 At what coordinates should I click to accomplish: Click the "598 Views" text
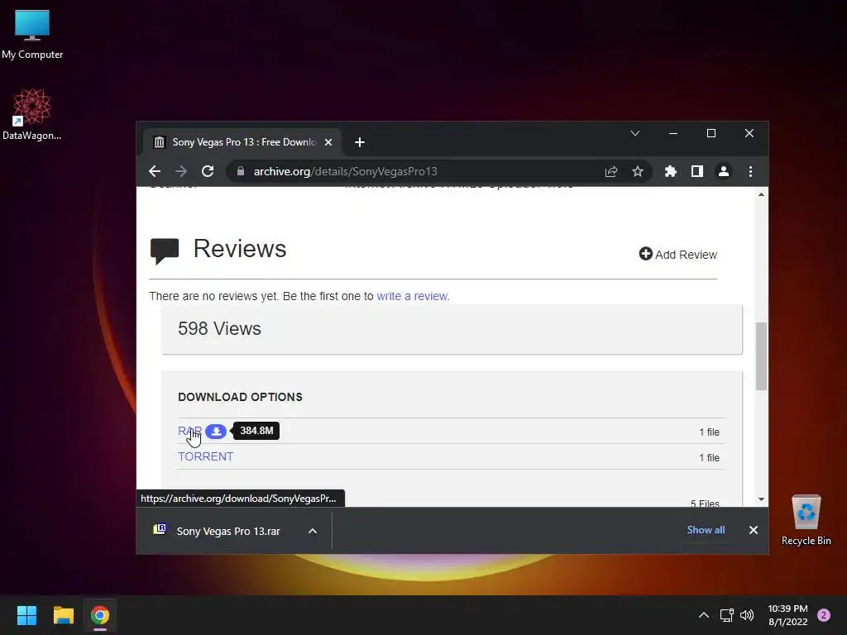[x=219, y=328]
